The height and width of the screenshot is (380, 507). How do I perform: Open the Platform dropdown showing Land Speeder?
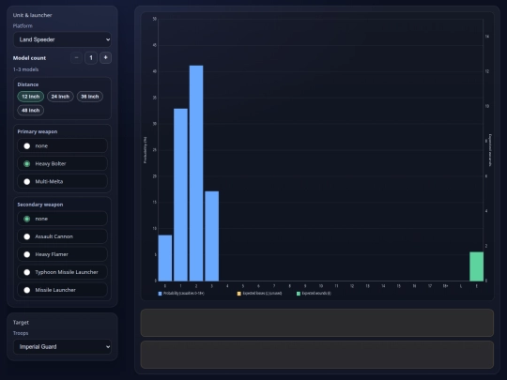click(x=62, y=39)
